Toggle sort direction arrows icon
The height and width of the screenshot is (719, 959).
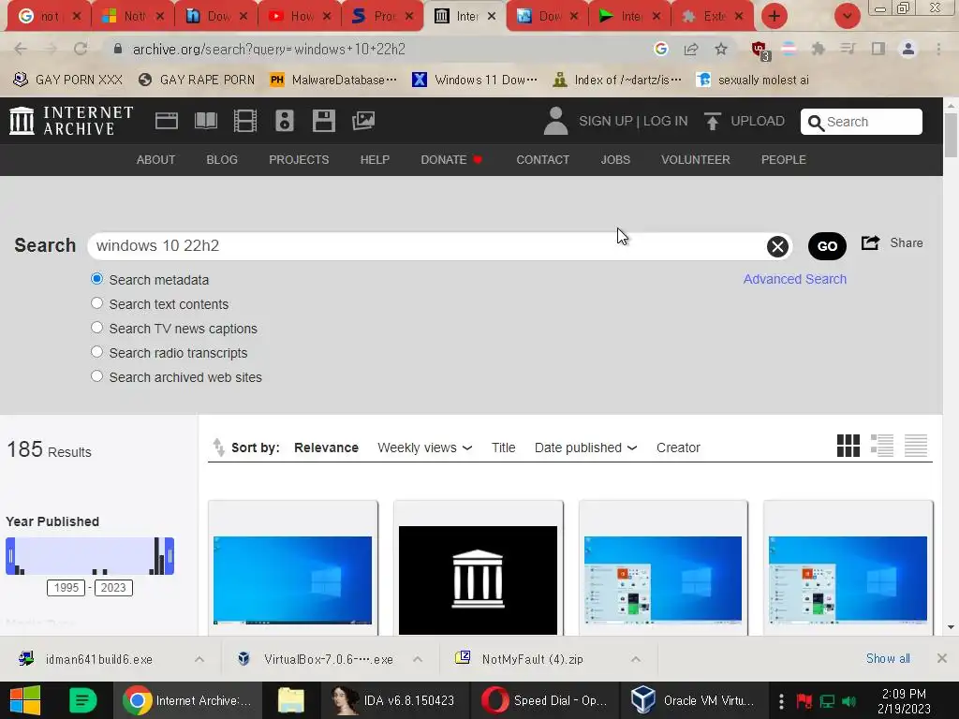click(218, 448)
